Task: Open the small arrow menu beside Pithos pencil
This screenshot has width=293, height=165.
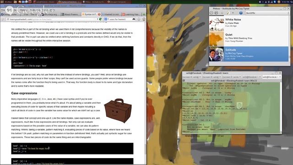Action: (x=233, y=13)
